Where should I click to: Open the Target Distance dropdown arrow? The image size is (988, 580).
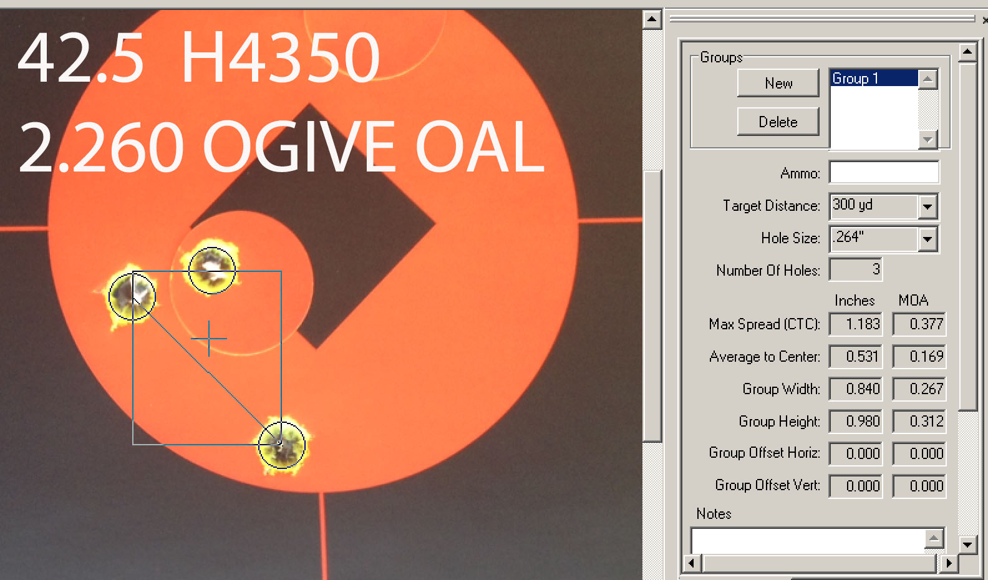[927, 206]
